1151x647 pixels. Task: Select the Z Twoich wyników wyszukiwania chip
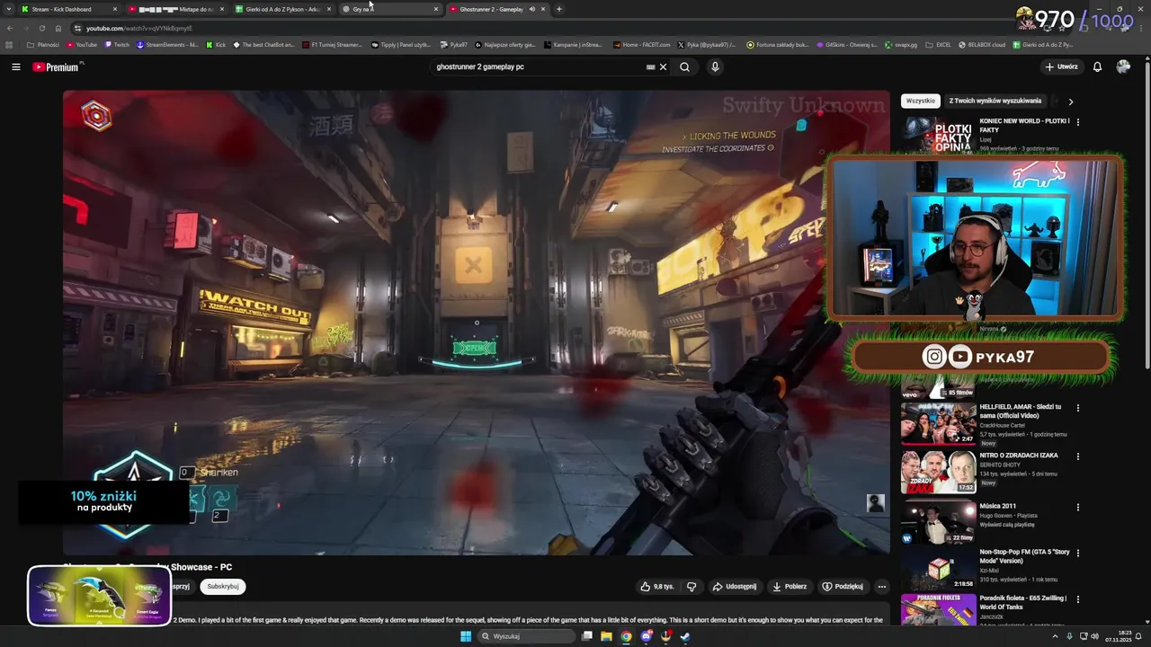[995, 101]
